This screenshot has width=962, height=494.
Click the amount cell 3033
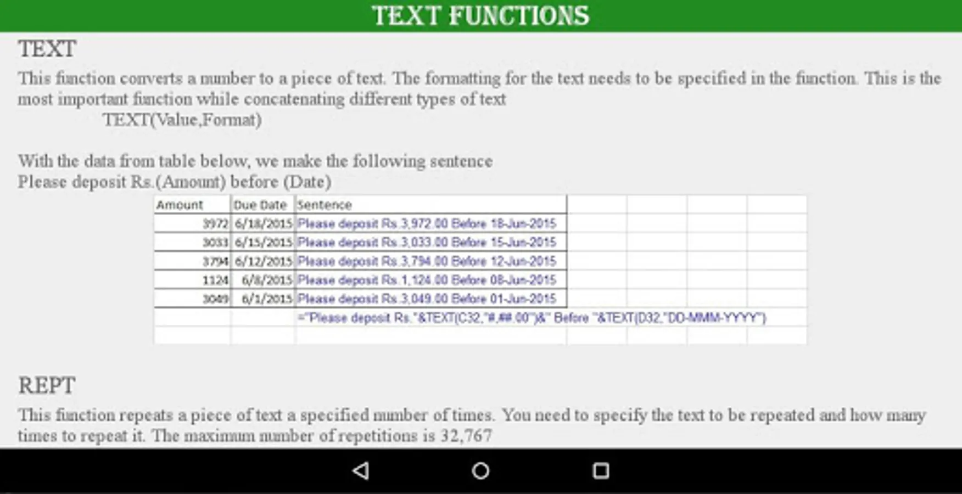click(x=192, y=242)
